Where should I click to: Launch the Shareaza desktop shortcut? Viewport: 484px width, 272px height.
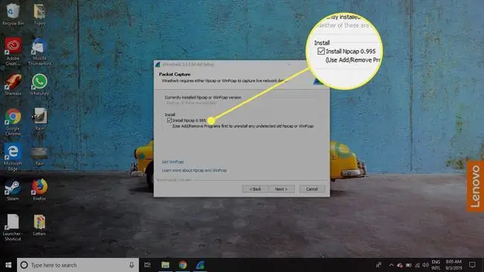[x=13, y=84]
